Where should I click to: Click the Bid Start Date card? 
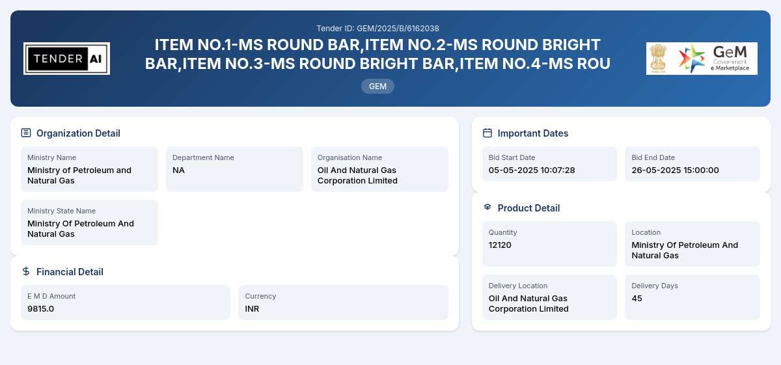tap(549, 164)
